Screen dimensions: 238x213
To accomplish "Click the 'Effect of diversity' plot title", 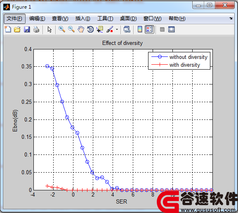I will pyautogui.click(x=123, y=43).
